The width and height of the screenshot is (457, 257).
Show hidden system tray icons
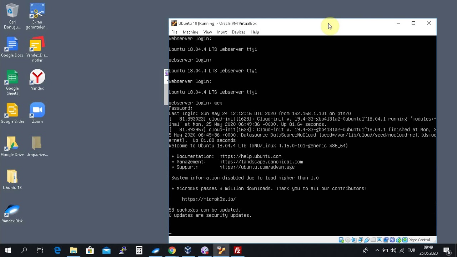coord(377,251)
